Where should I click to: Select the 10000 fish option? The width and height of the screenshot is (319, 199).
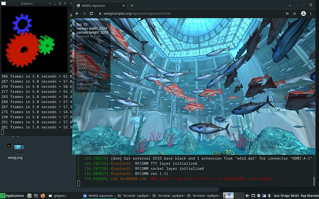81,60
